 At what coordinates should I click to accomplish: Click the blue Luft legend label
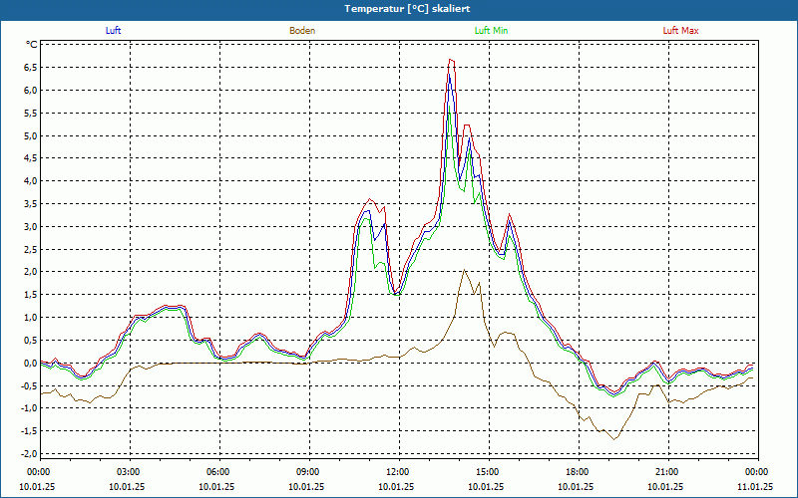point(113,31)
